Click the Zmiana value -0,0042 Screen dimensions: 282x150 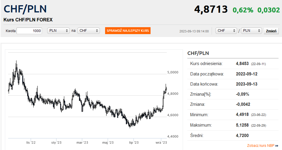pyautogui.click(x=243, y=104)
